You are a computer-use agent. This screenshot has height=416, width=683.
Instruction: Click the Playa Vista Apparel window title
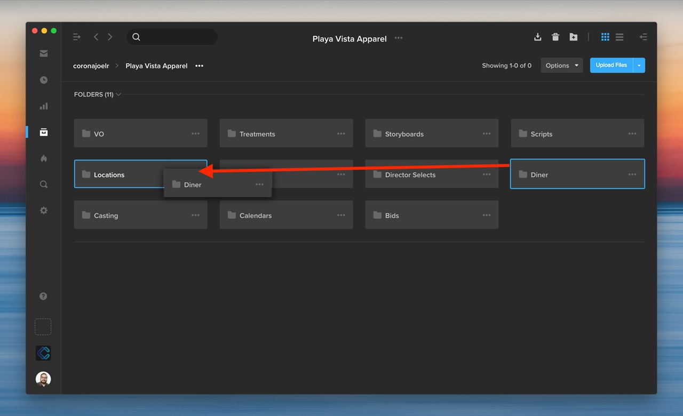click(x=350, y=39)
